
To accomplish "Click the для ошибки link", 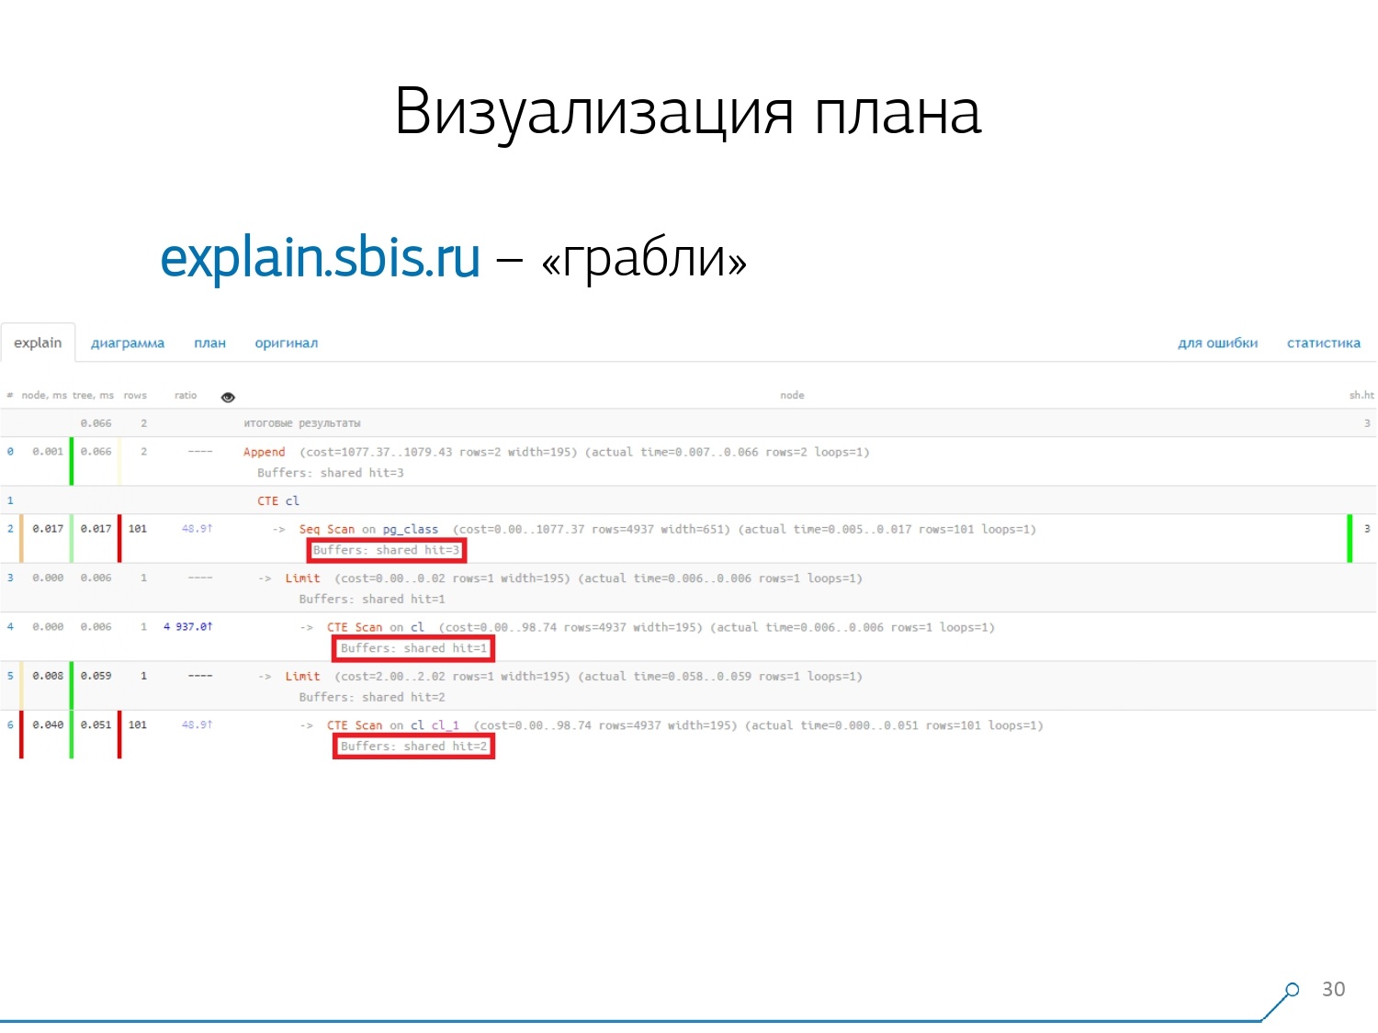I will (x=1217, y=343).
